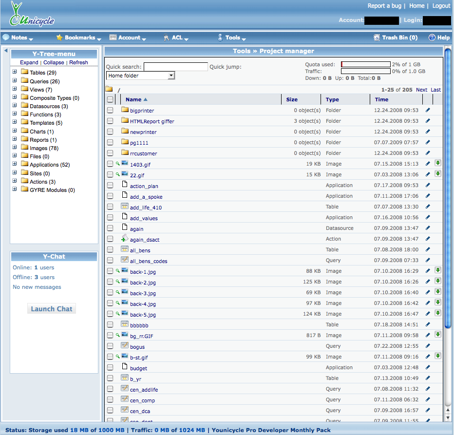Click the download icon for 1403.gif
Image resolution: width=454 pixels, height=435 pixels.
[438, 163]
